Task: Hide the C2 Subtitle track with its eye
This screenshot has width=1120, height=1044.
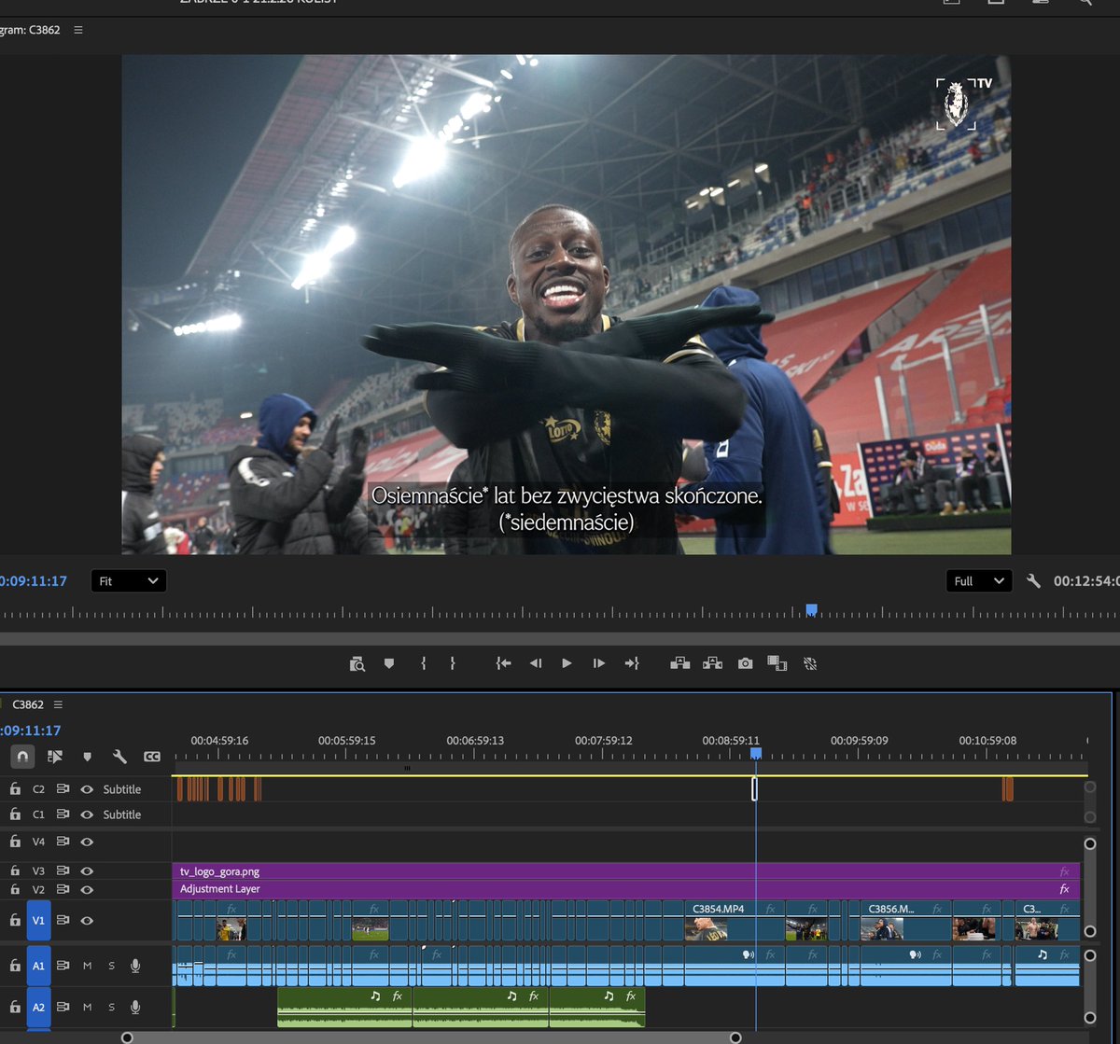Action: (x=87, y=789)
